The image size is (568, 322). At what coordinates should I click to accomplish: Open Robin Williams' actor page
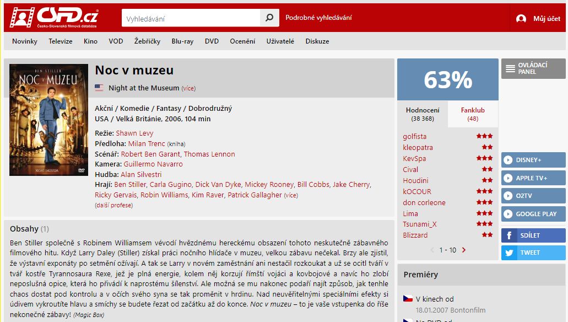[x=164, y=195]
